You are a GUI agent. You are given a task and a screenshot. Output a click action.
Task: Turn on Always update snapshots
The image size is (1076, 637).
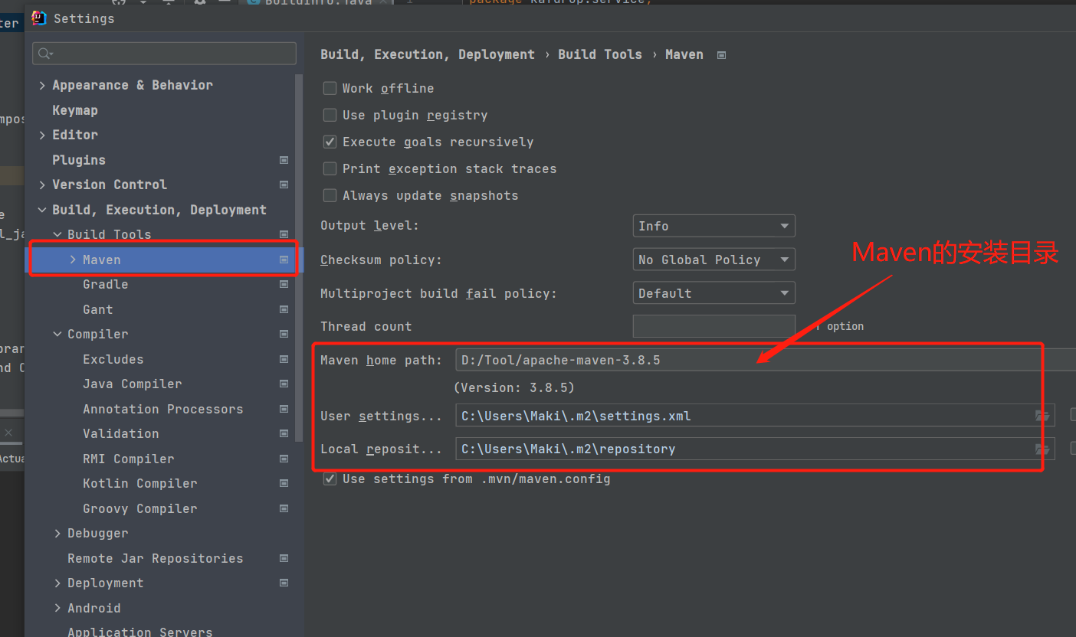pos(330,195)
